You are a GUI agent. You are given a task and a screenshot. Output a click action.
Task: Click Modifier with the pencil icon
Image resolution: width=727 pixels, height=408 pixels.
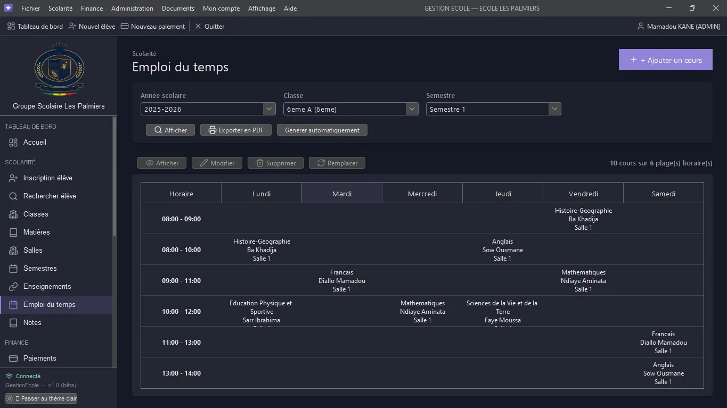217,163
